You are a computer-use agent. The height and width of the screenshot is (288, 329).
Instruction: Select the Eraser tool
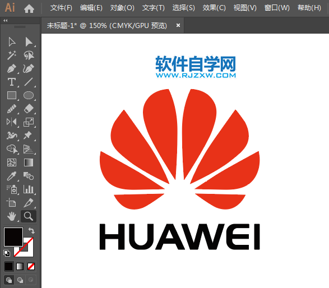[x=29, y=109]
